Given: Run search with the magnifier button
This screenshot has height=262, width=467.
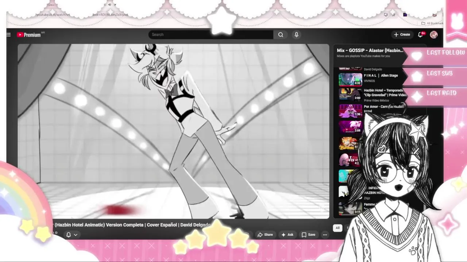Looking at the screenshot, I should pos(281,35).
